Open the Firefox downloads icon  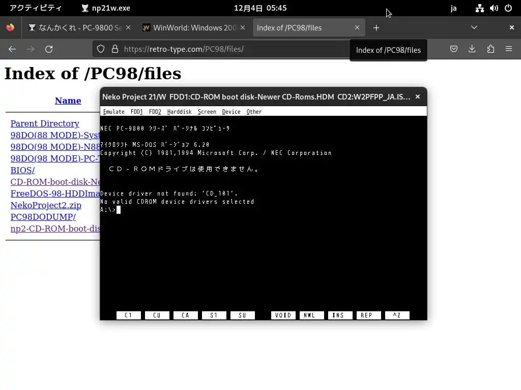tap(472, 49)
